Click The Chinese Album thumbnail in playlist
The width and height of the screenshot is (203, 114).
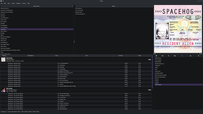(x=3, y=90)
